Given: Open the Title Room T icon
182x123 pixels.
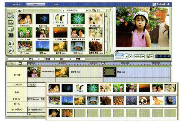Looking at the screenshot, I should tap(11, 29).
